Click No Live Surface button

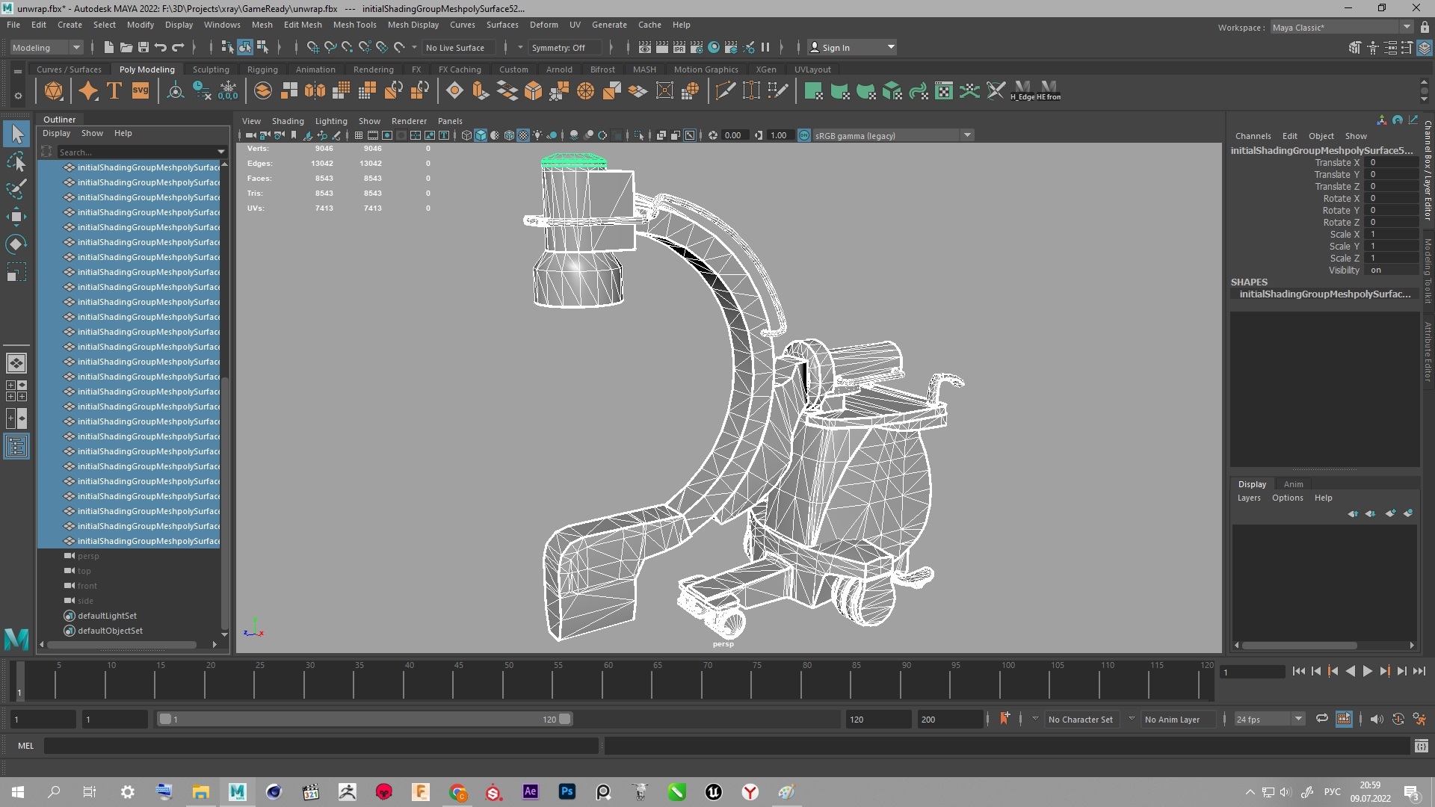[x=455, y=46]
